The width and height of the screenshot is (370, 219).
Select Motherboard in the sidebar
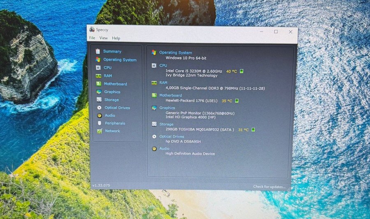tap(116, 84)
